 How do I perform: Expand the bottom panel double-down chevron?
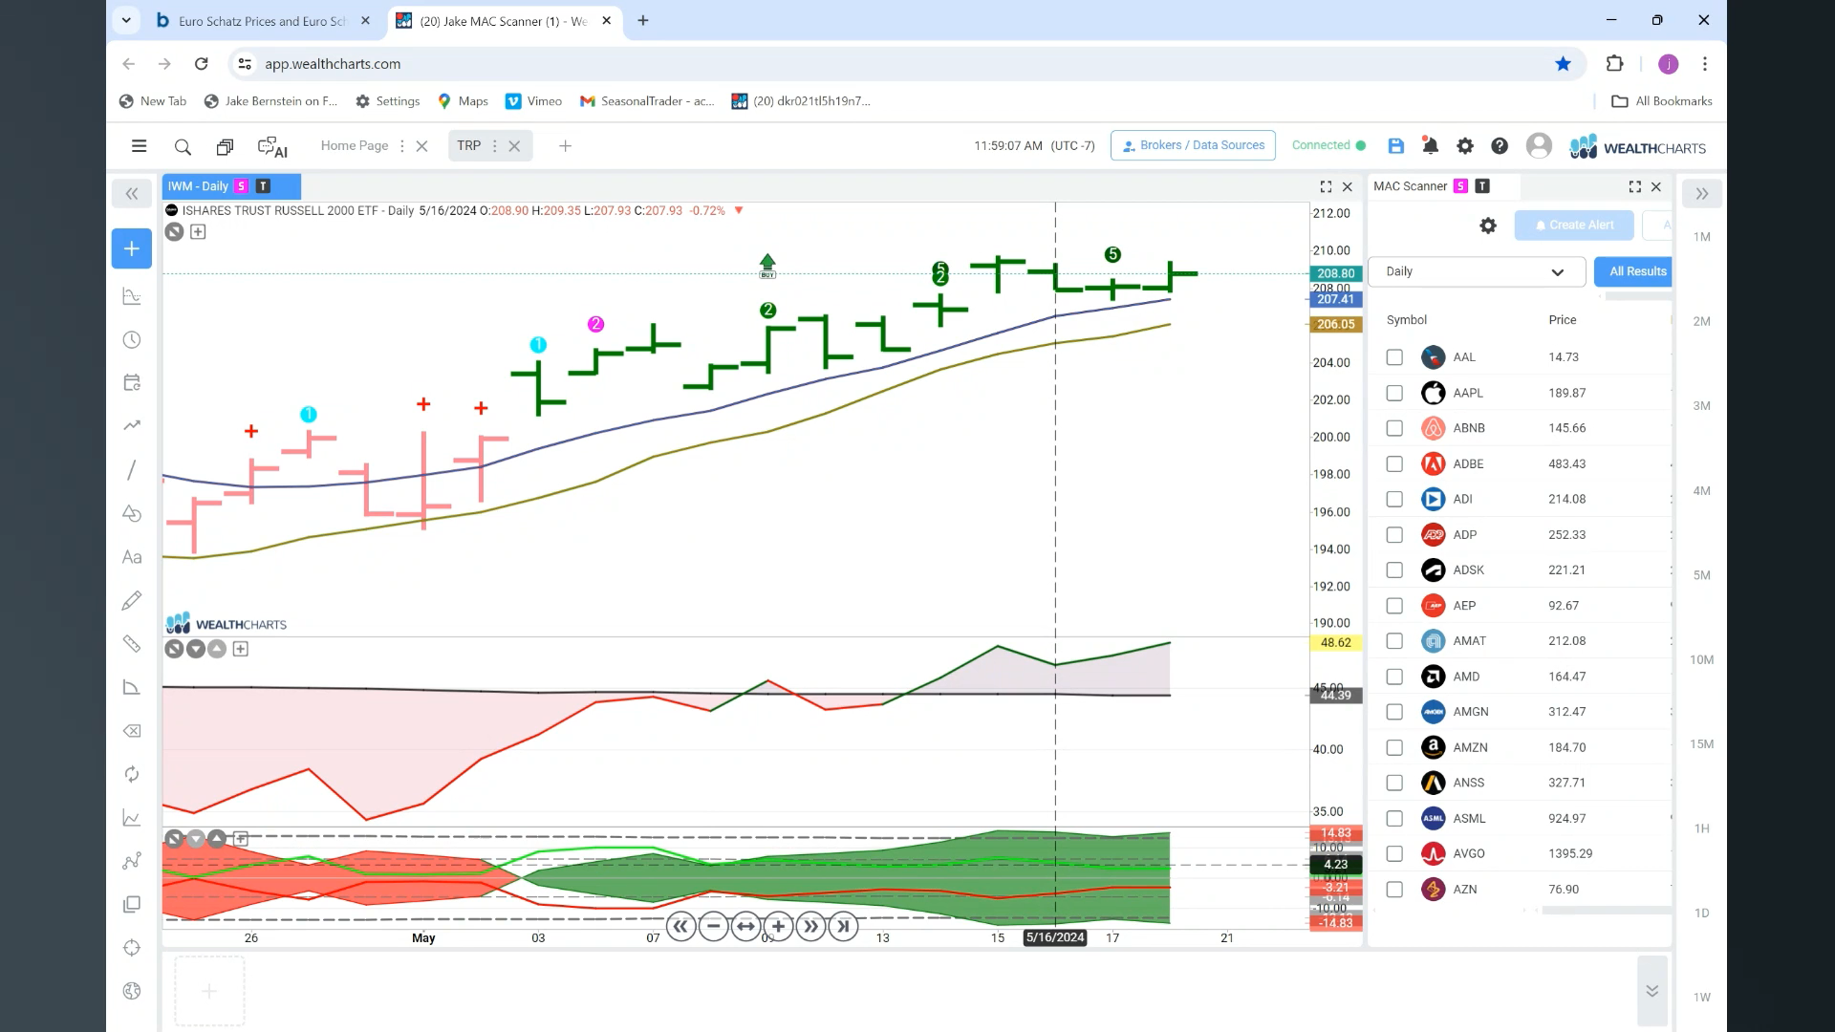click(x=1651, y=991)
